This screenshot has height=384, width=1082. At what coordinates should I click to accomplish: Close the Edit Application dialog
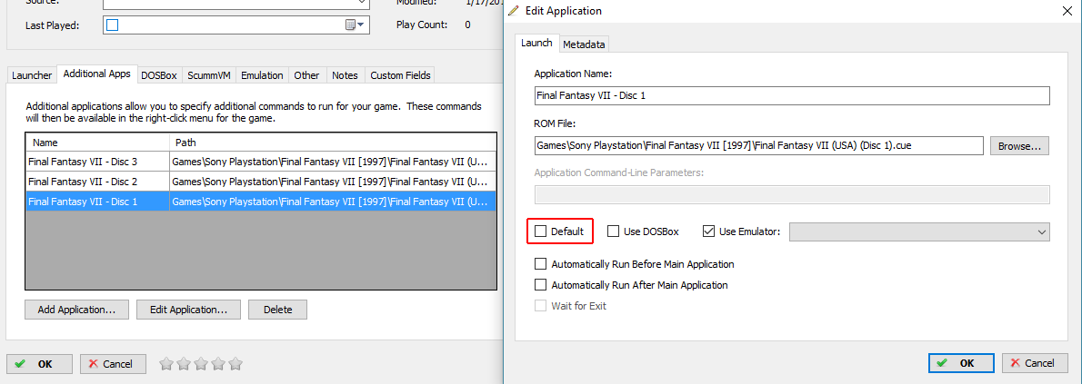coord(1067,11)
